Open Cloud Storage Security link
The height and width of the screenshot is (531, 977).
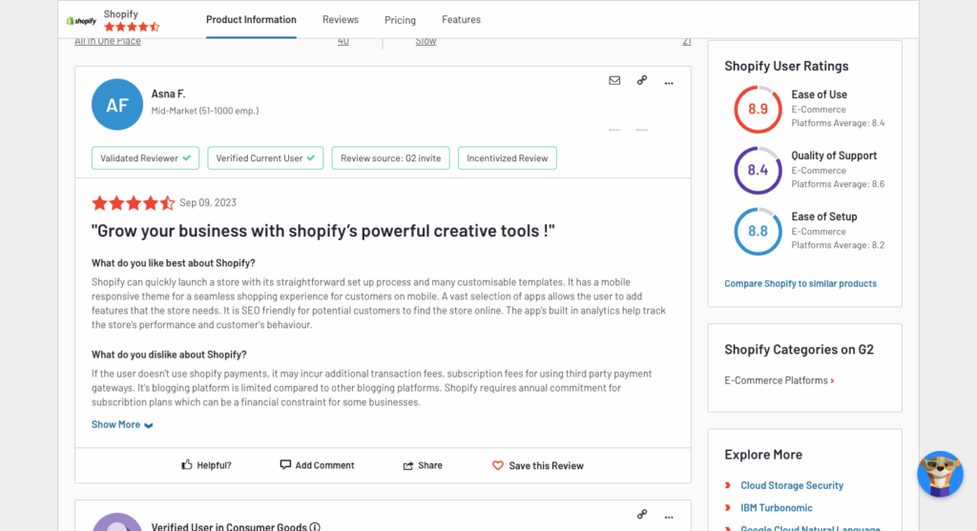click(792, 485)
